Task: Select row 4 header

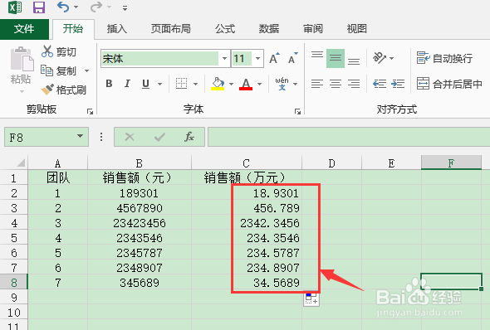Action: tap(14, 223)
